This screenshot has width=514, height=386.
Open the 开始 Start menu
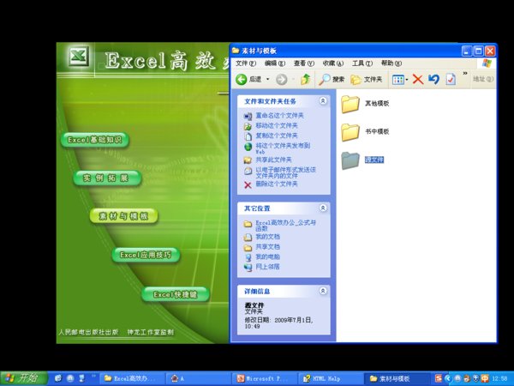(x=24, y=378)
